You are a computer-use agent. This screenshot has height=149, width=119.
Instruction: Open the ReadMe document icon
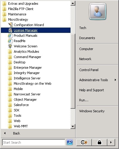pos(10,41)
